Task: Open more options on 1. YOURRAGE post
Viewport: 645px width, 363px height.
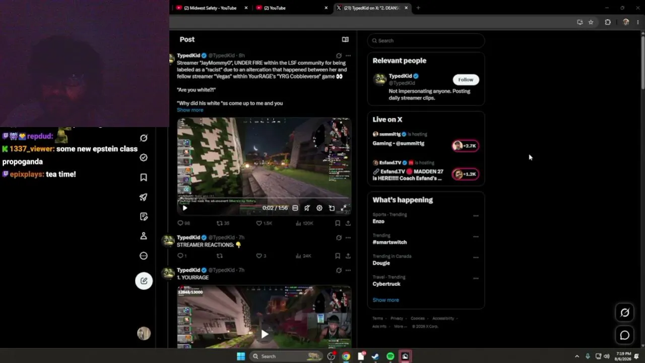Action: point(348,270)
